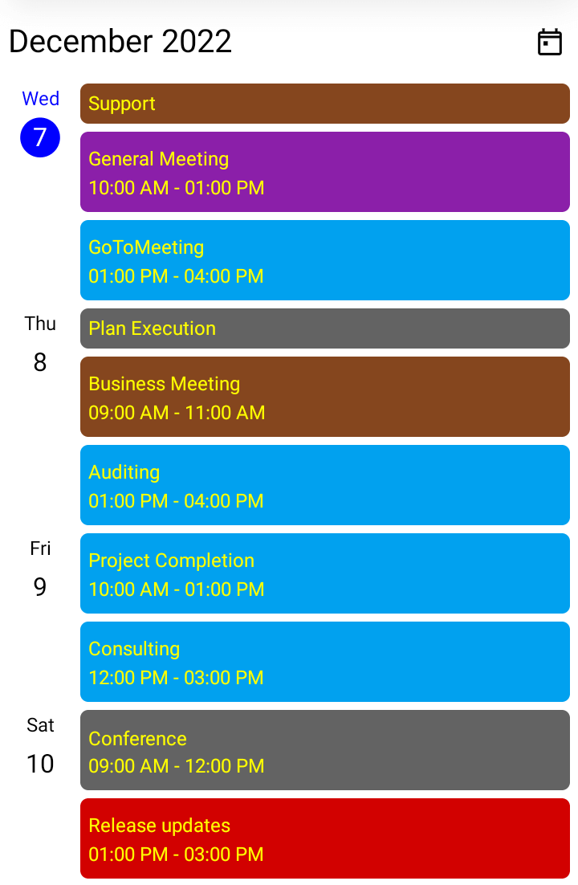The image size is (578, 885).
Task: Select the Auditing appointment
Action: pyautogui.click(x=324, y=485)
